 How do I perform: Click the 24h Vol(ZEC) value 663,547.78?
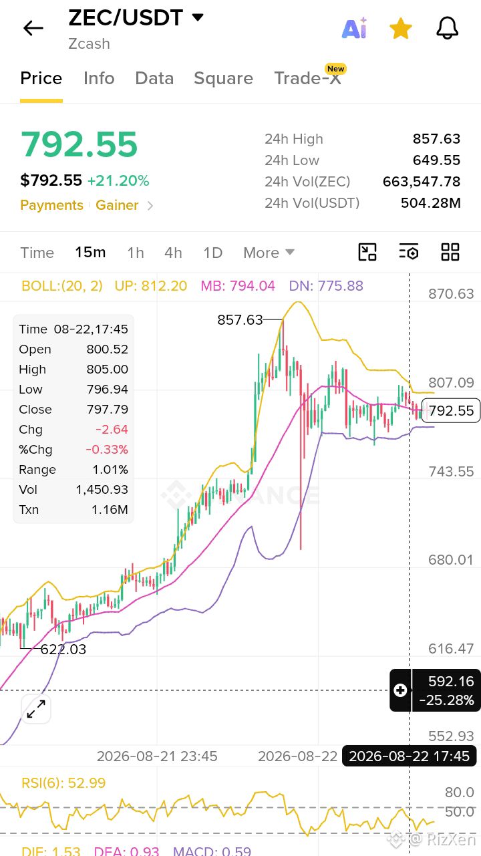(x=422, y=182)
